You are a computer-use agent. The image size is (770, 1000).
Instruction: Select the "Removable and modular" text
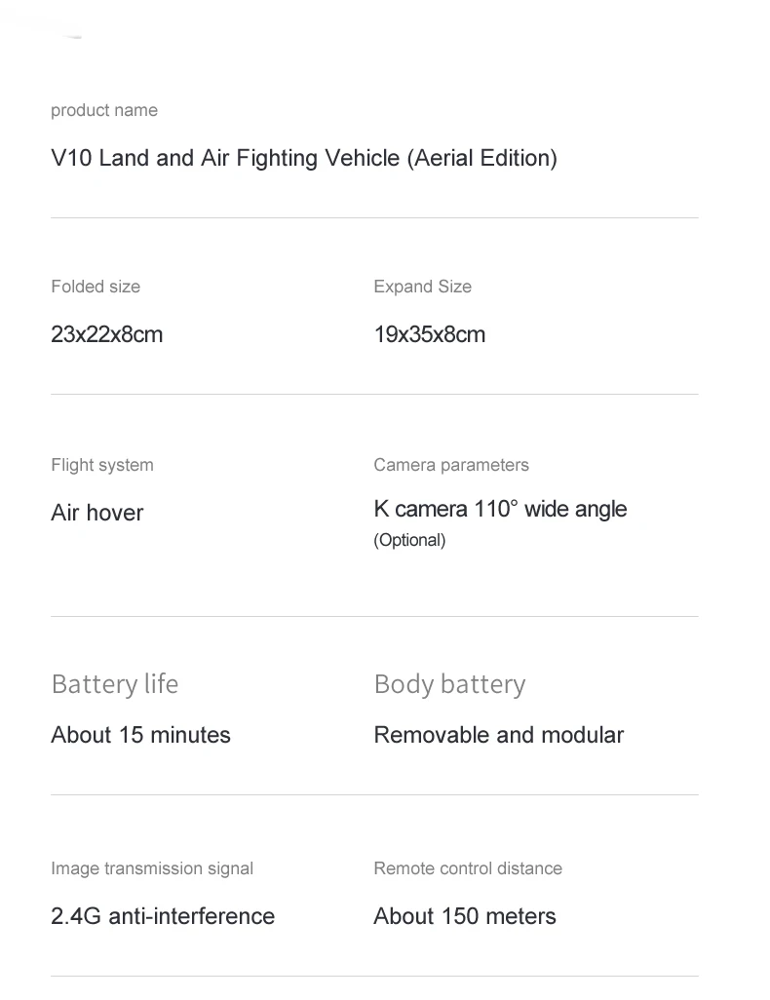[498, 735]
